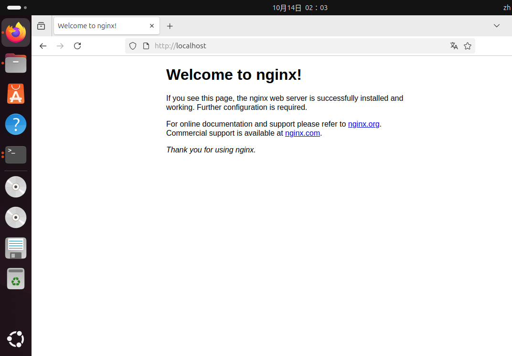Open the clock showing 10月14日 02:03

point(300,8)
